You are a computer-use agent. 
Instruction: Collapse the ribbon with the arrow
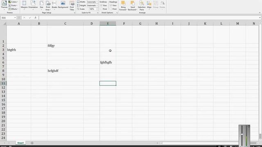[x=260, y=13]
